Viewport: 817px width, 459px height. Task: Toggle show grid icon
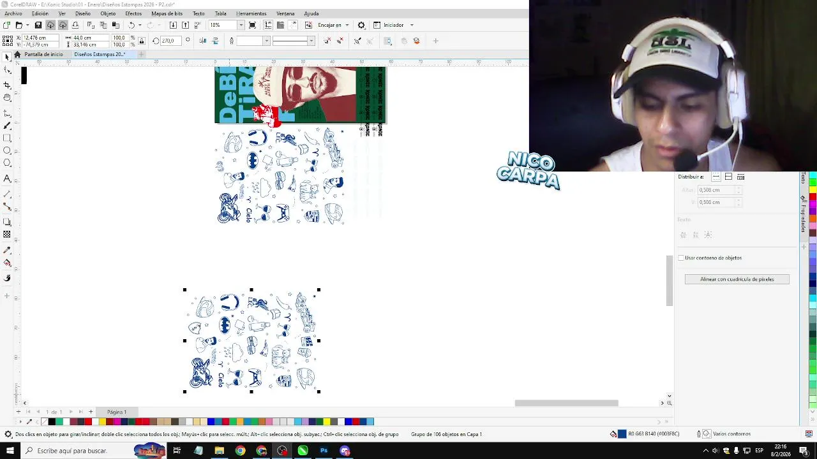(280, 25)
